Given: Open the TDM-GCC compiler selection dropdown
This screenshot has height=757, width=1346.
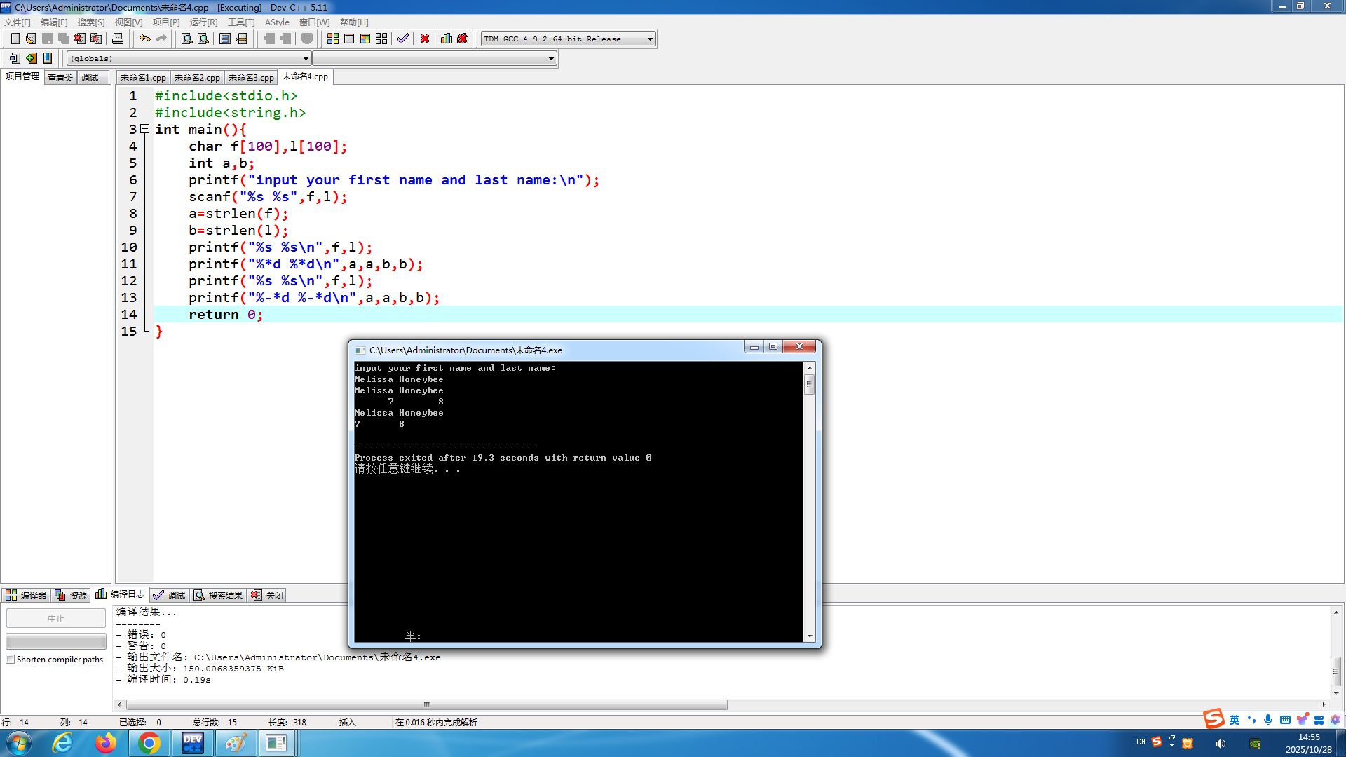Looking at the screenshot, I should [x=650, y=39].
